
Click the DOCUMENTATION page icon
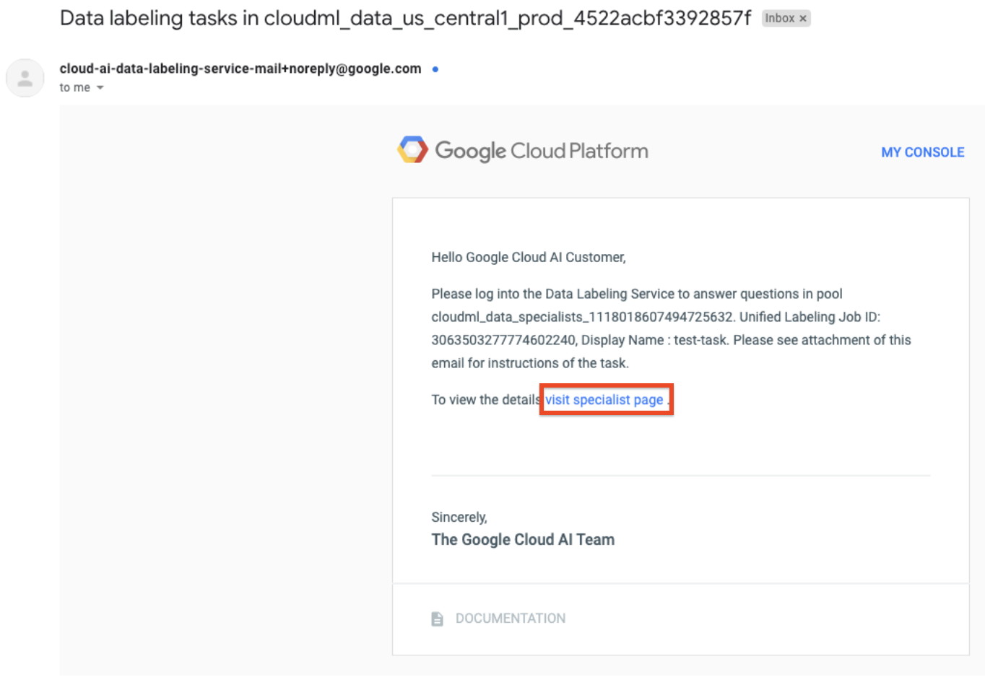click(x=437, y=619)
